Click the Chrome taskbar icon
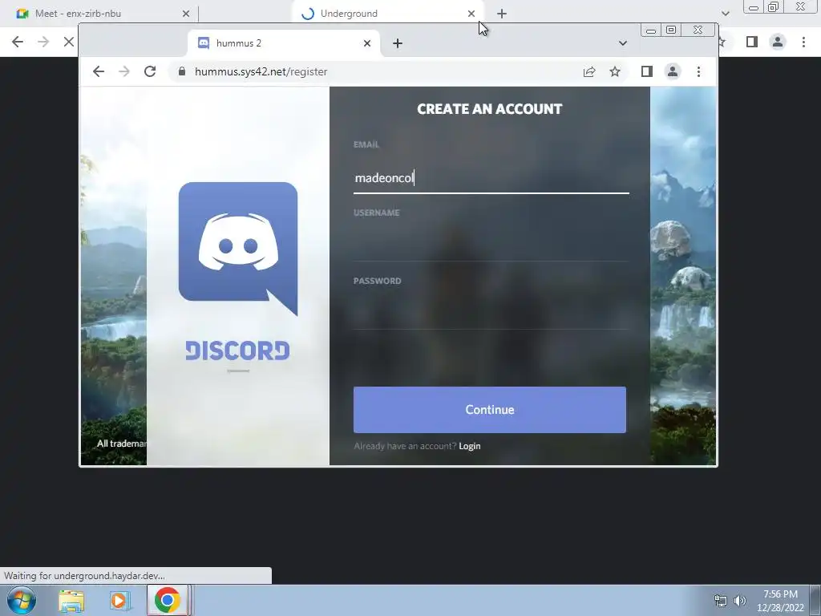This screenshot has width=821, height=616. (167, 600)
